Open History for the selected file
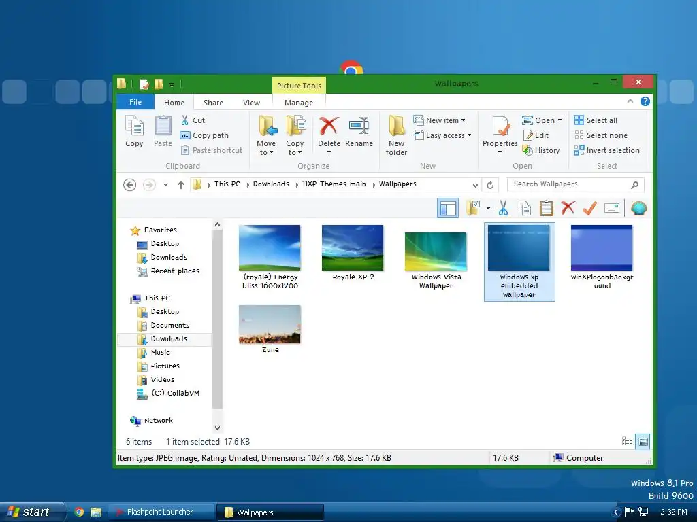Screen dimensions: 697x522 click(x=541, y=150)
